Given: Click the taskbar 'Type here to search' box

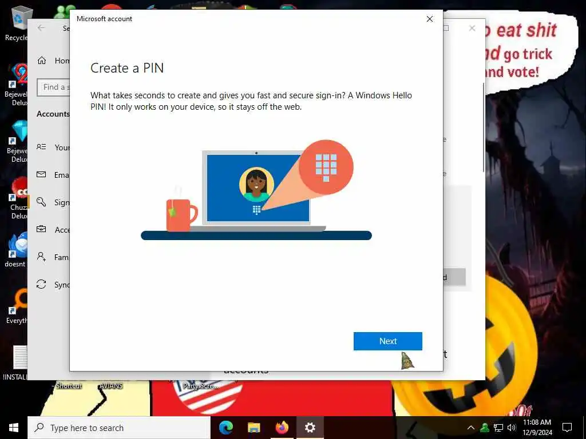Looking at the screenshot, I should click(119, 428).
